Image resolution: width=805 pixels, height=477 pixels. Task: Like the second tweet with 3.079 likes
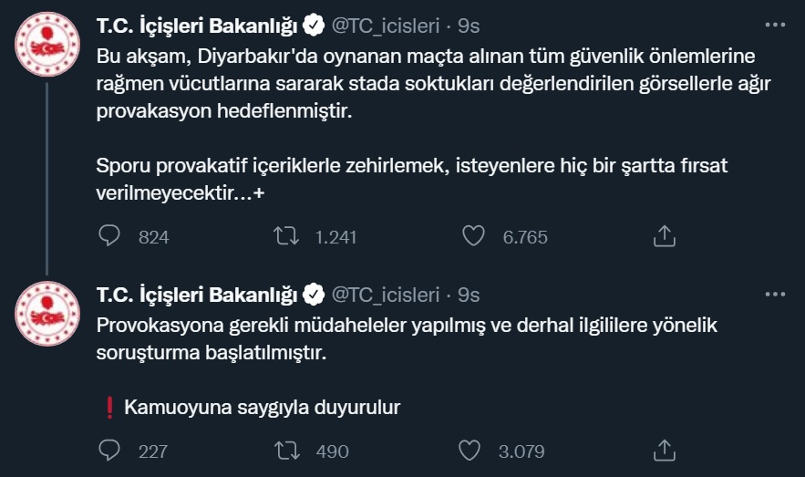pyautogui.click(x=470, y=451)
